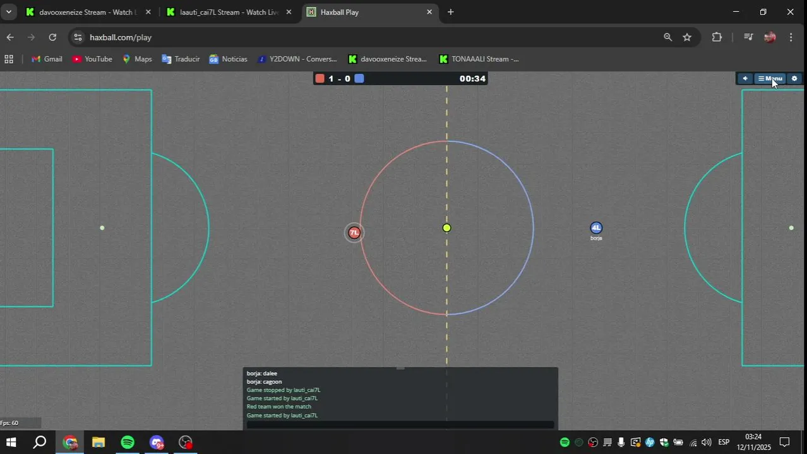Open OBS Studio from the taskbar
This screenshot has height=454, width=807.
pyautogui.click(x=185, y=442)
